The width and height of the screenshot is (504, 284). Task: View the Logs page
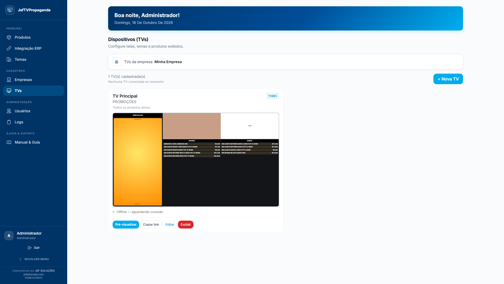pos(34,122)
